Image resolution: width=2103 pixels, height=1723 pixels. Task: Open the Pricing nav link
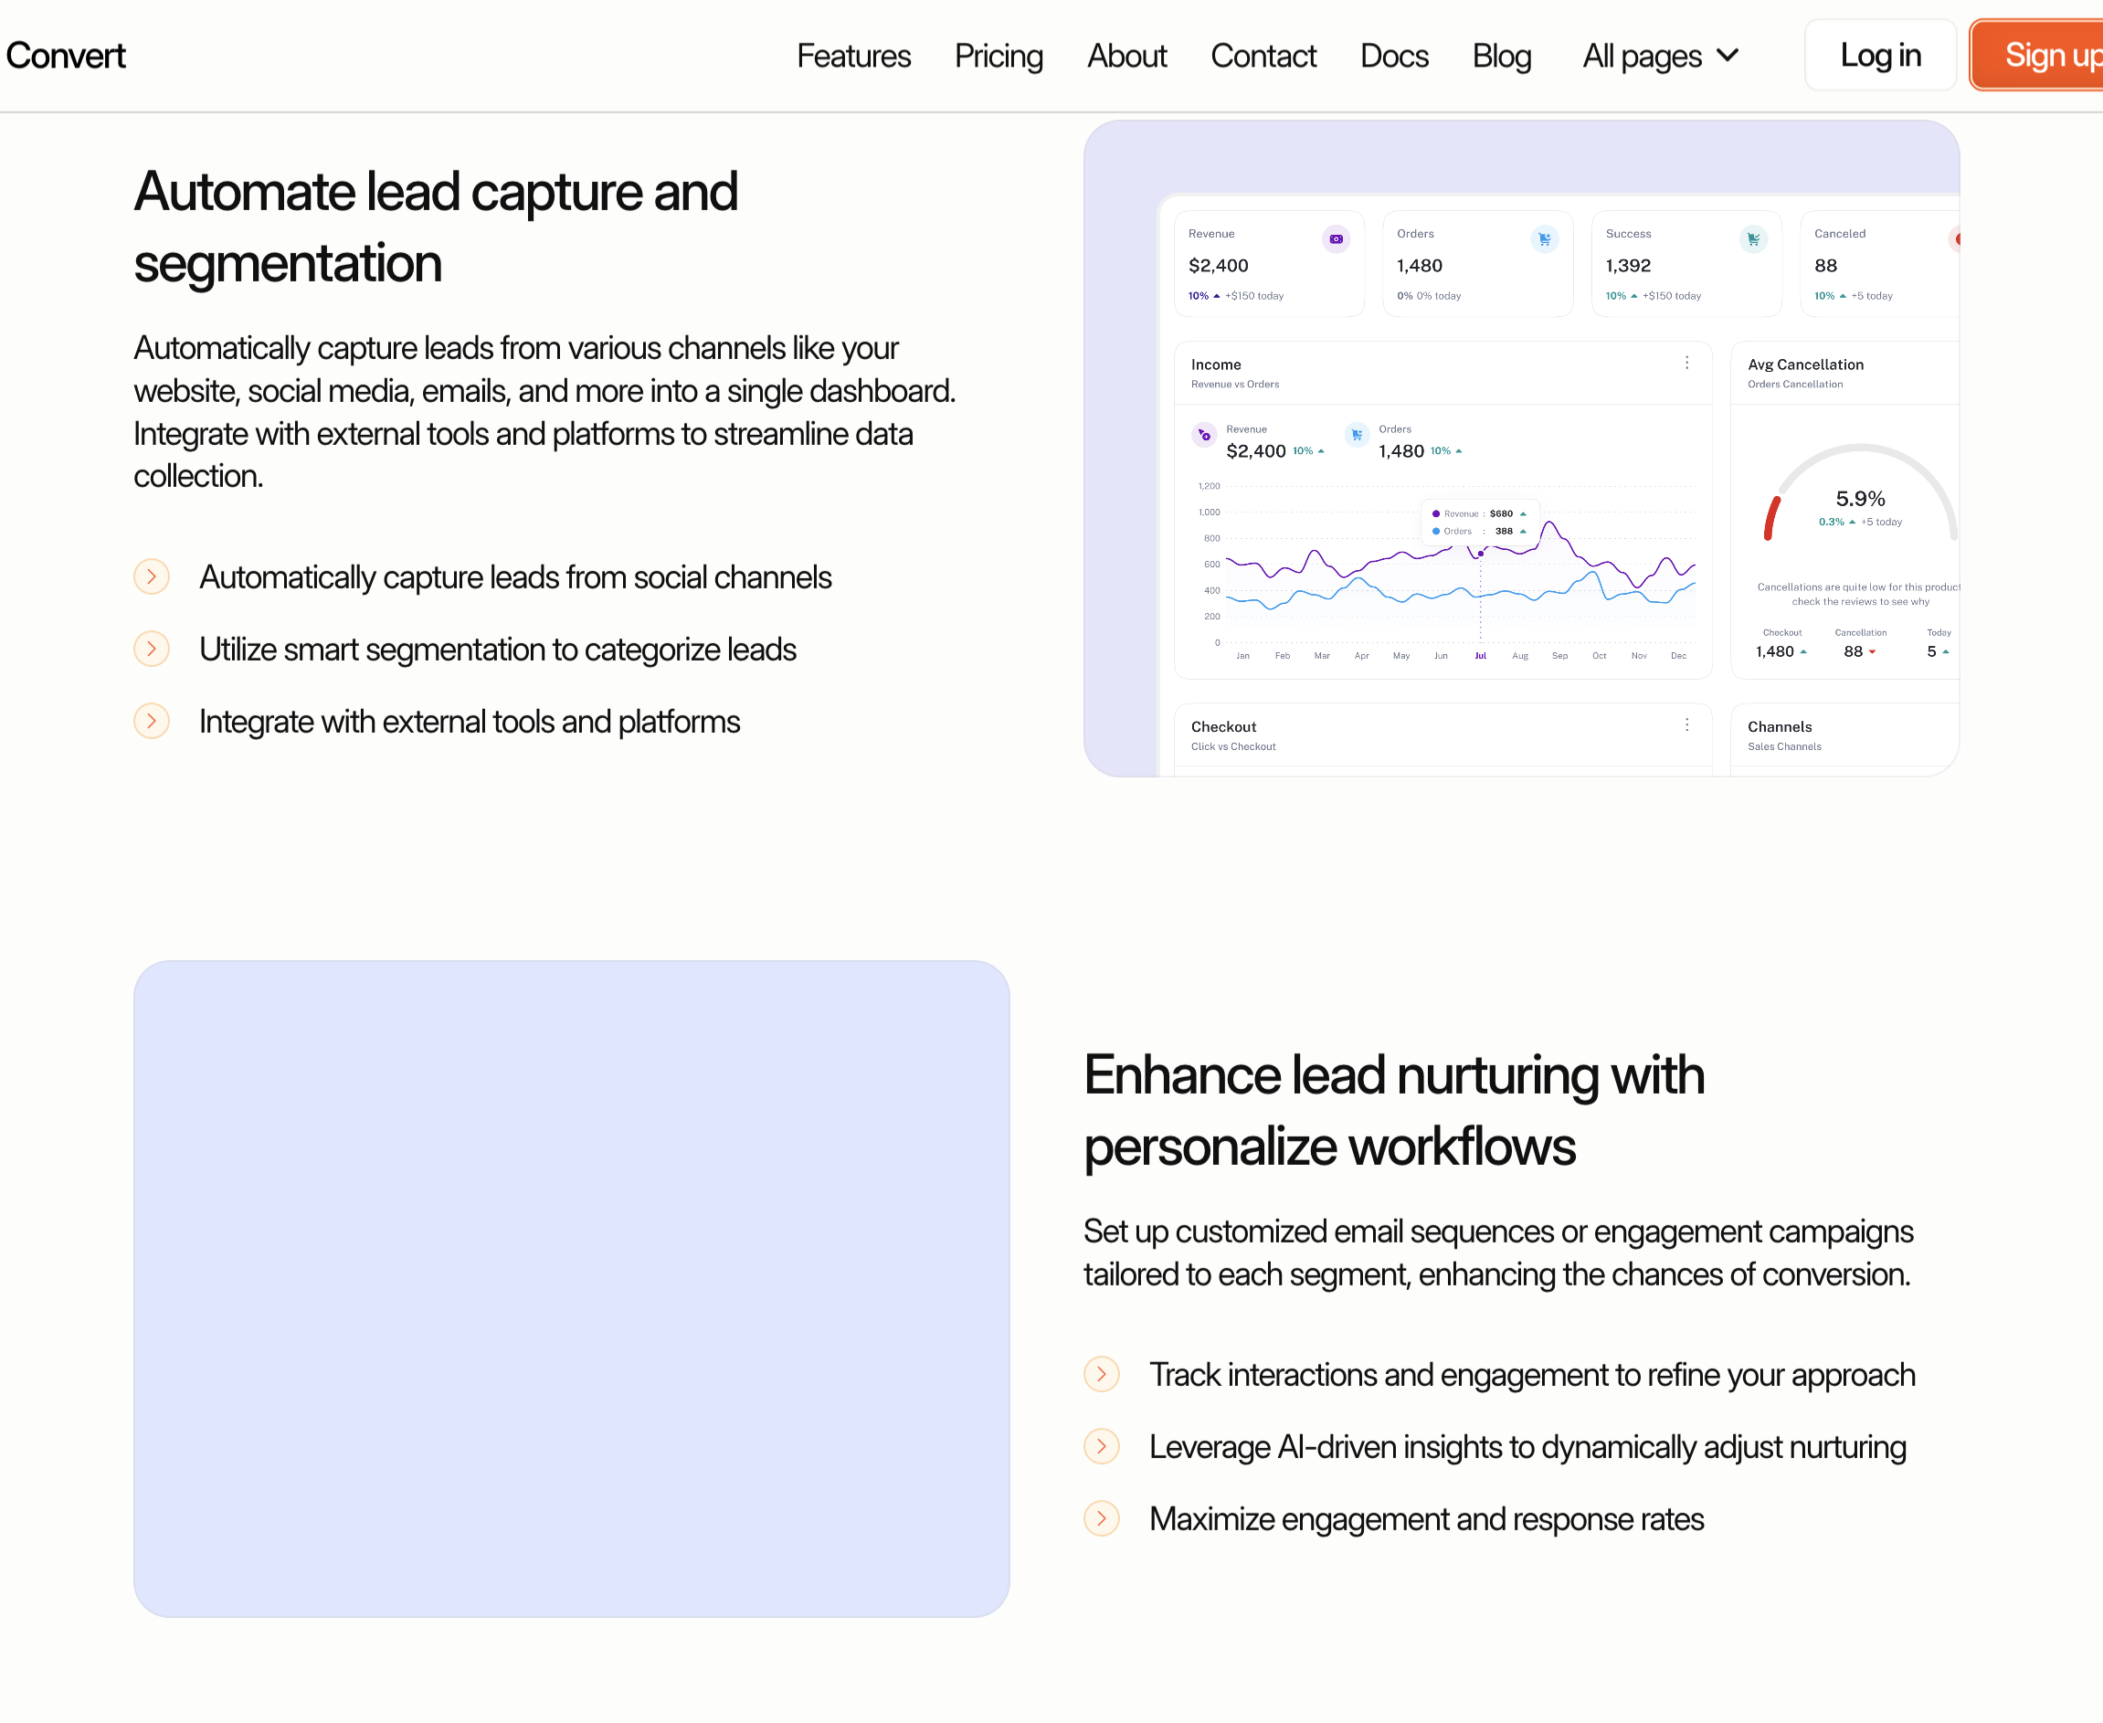click(999, 57)
